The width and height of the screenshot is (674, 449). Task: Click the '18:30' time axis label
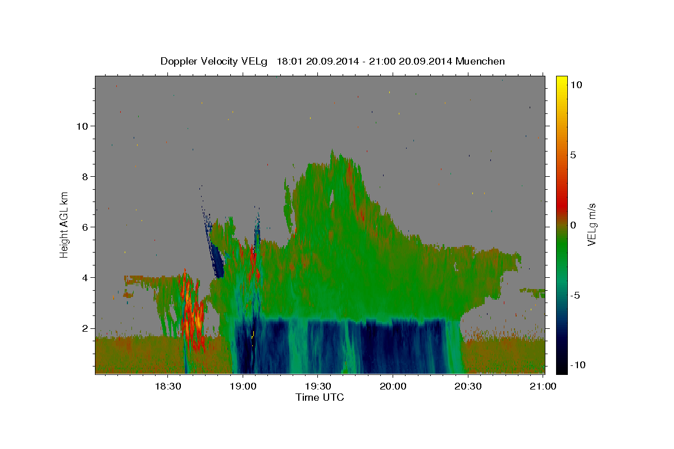(x=167, y=386)
